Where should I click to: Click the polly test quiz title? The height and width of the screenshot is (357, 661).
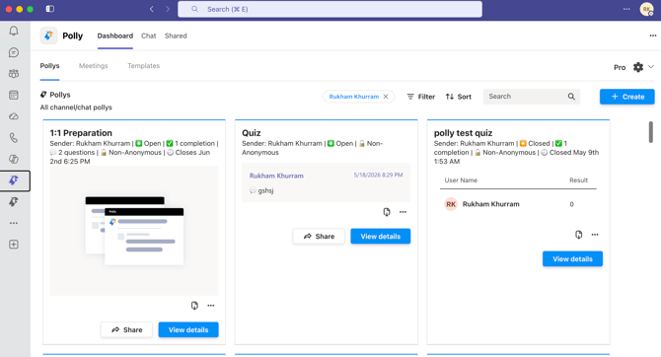pyautogui.click(x=464, y=133)
